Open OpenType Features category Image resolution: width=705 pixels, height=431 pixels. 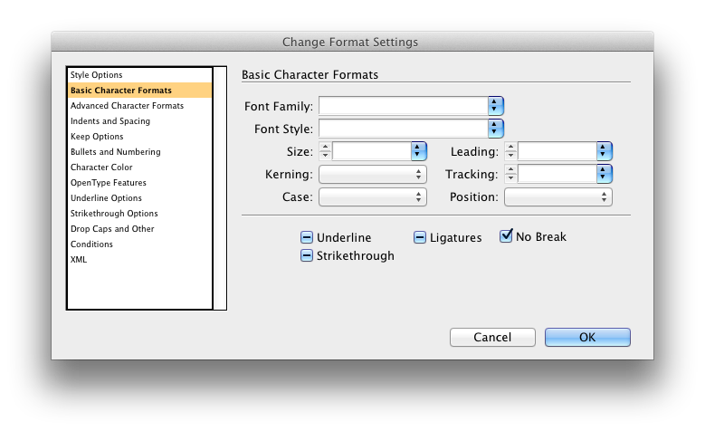pos(139,182)
